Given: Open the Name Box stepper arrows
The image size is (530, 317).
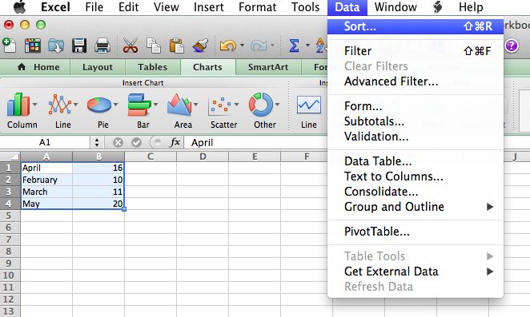Looking at the screenshot, I should click(x=97, y=142).
